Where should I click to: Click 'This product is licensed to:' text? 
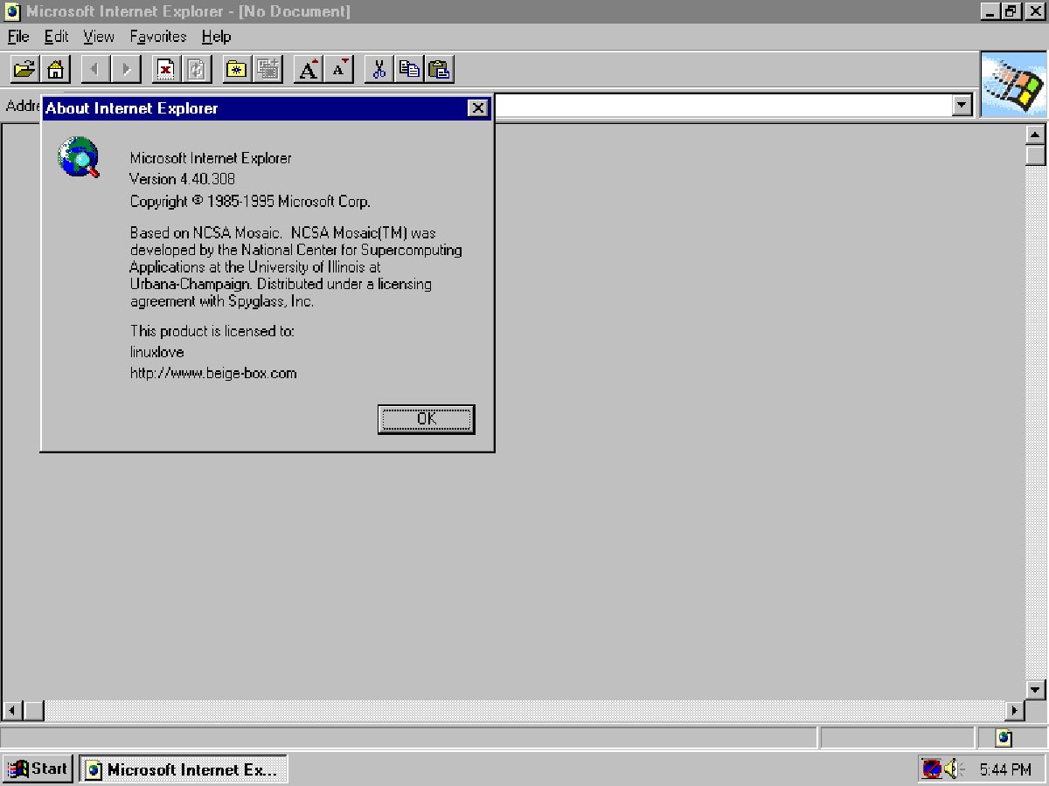(212, 331)
